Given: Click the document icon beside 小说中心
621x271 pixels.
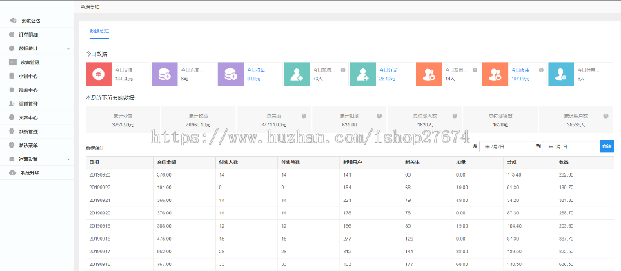Looking at the screenshot, I should 12,76.
